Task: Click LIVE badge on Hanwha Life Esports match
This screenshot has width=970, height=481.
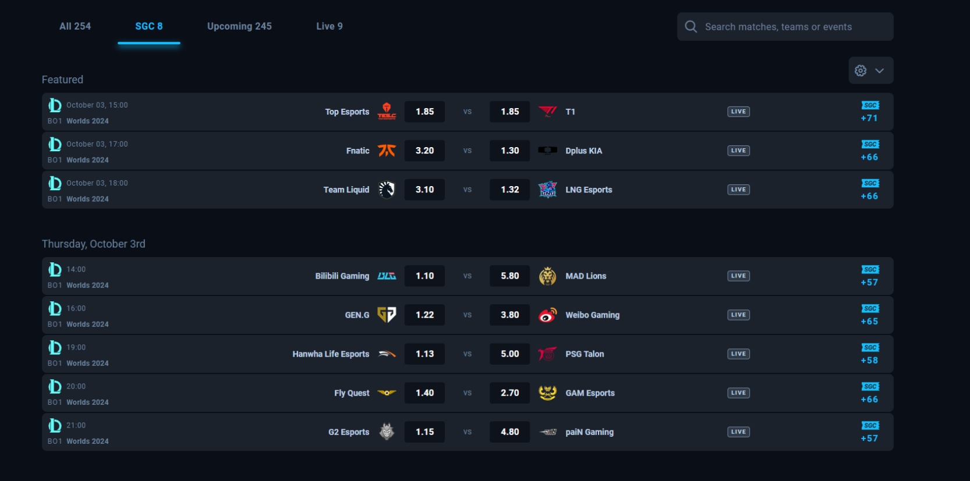Action: [738, 354]
